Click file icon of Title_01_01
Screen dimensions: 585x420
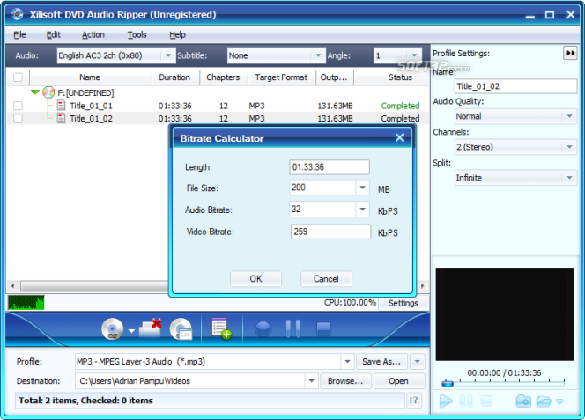[x=61, y=106]
